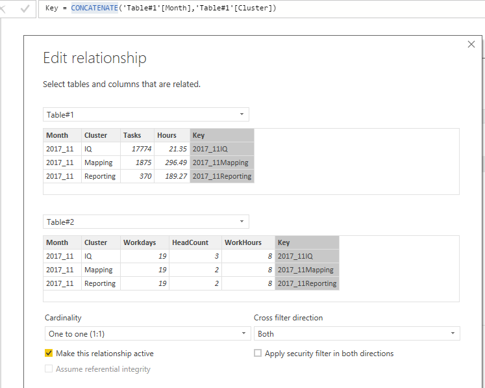
Task: Select the Month column in Table#2
Action: click(x=62, y=242)
